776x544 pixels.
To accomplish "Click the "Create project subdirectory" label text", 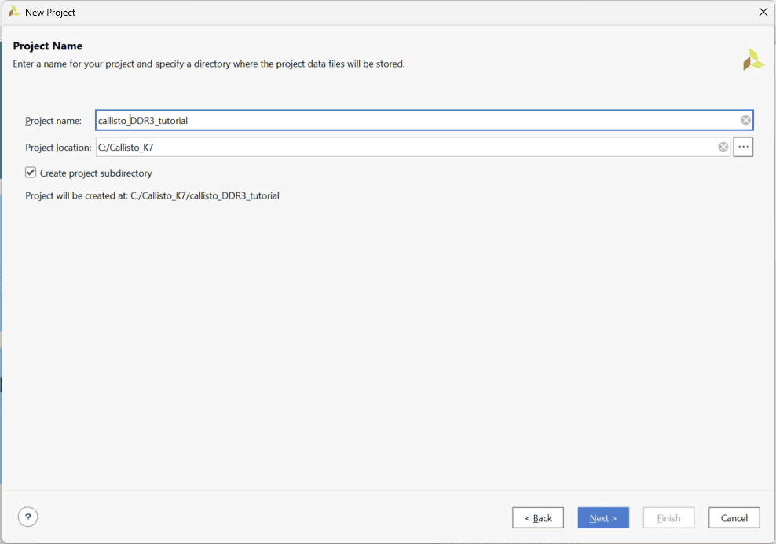I will [96, 173].
